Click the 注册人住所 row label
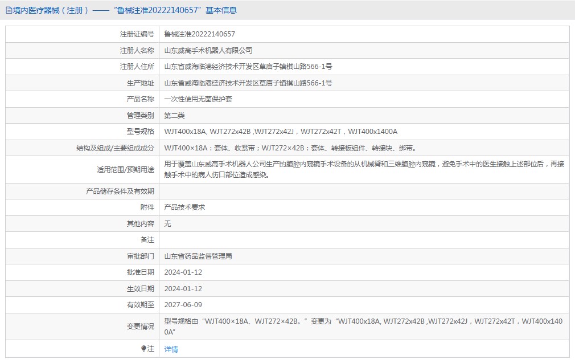 137,67
